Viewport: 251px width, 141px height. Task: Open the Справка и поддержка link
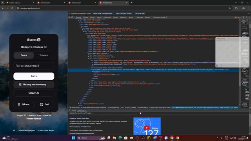26,130
